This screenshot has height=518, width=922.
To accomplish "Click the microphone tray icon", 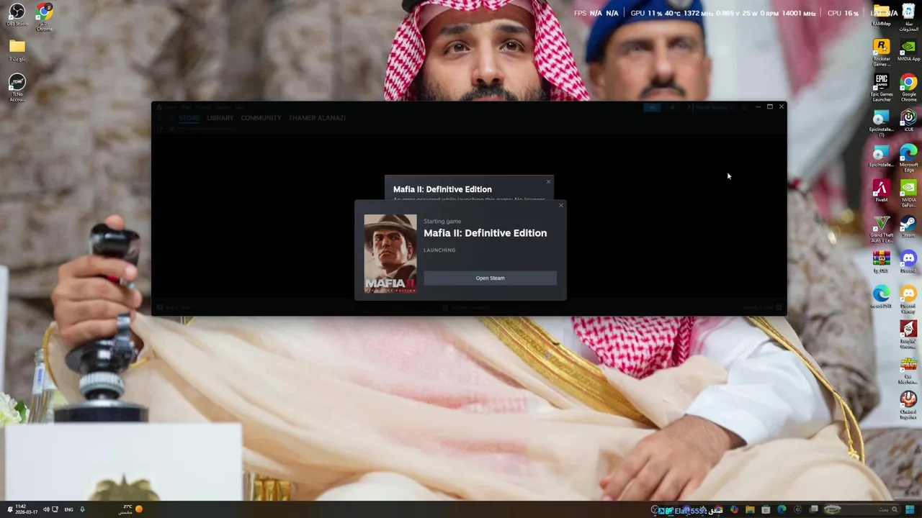I will [x=82, y=509].
